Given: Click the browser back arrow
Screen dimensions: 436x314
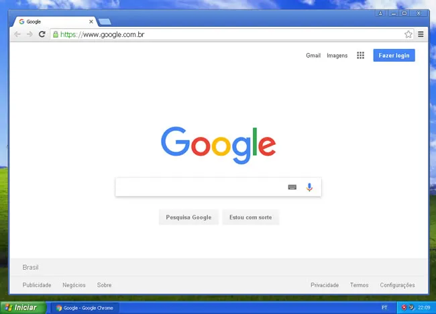Looking at the screenshot, I should pyautogui.click(x=17, y=34).
